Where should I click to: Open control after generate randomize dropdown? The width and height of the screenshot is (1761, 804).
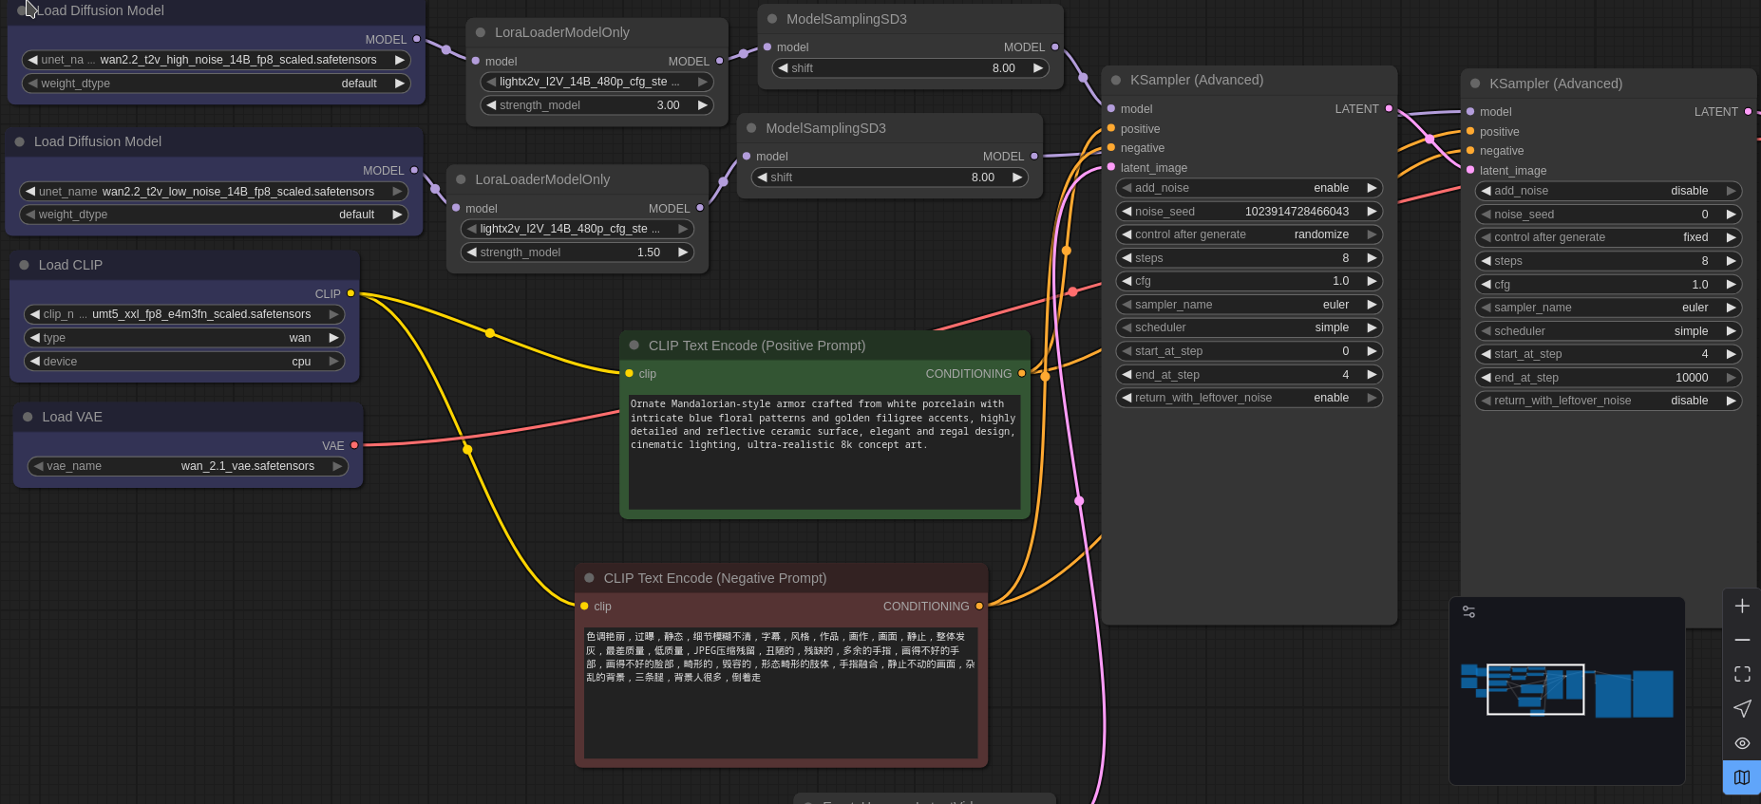click(1249, 234)
